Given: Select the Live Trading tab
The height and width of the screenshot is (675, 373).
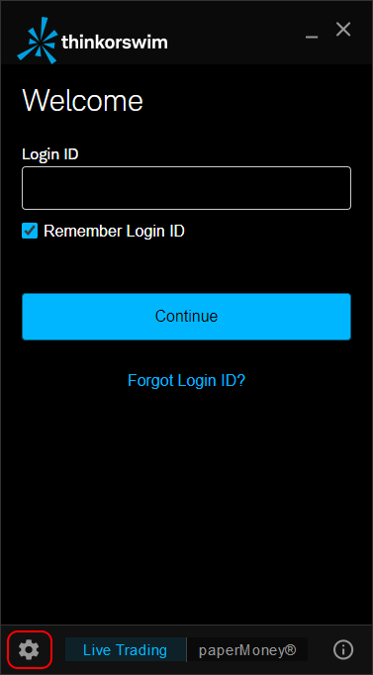Looking at the screenshot, I should click(x=126, y=649).
